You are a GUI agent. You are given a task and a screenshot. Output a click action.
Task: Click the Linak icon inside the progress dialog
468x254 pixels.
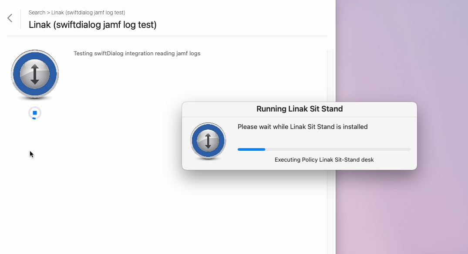click(208, 141)
